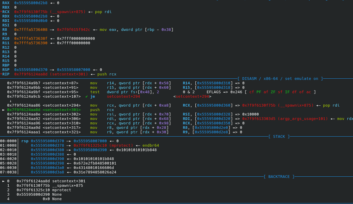Click RSP register value 0x55595800d370
The width and height of the screenshot is (353, 204).
point(31,70)
